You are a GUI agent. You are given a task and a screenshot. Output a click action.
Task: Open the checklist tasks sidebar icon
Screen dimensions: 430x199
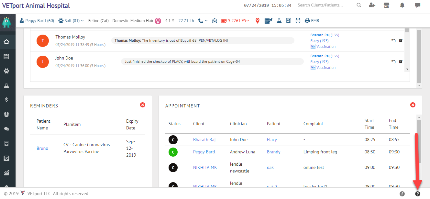(x=6, y=158)
